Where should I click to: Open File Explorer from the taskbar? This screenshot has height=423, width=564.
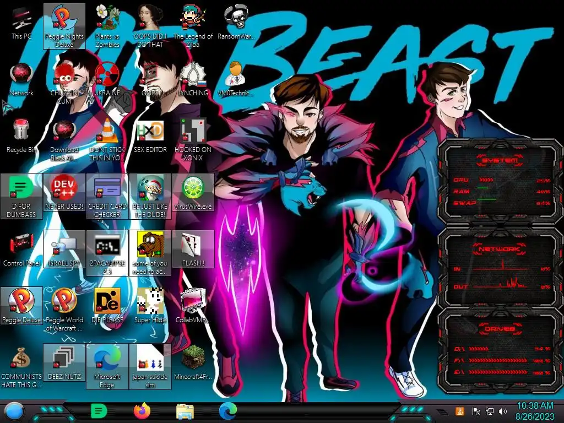[185, 411]
